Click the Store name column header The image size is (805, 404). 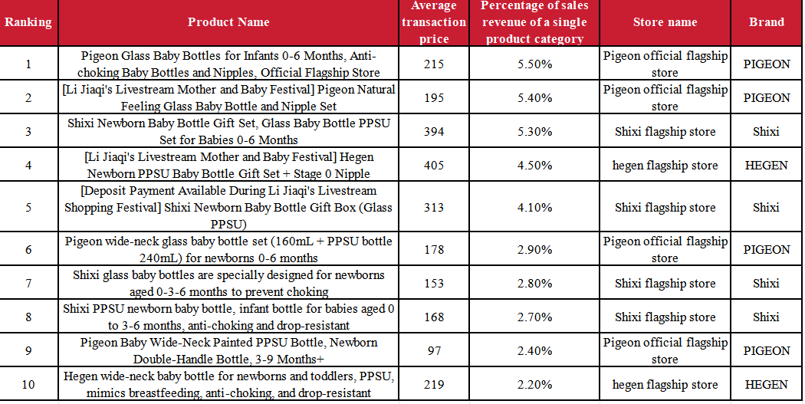665,22
